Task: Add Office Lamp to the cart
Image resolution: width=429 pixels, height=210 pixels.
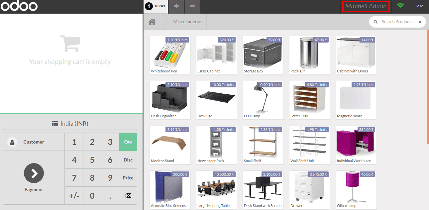Action: click(356, 190)
